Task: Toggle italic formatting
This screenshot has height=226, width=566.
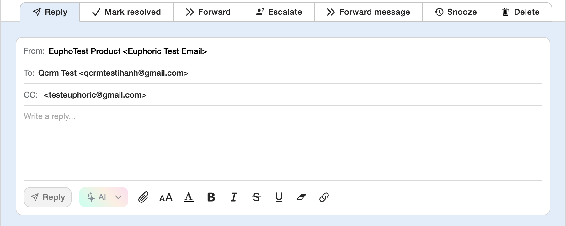Action: click(234, 197)
